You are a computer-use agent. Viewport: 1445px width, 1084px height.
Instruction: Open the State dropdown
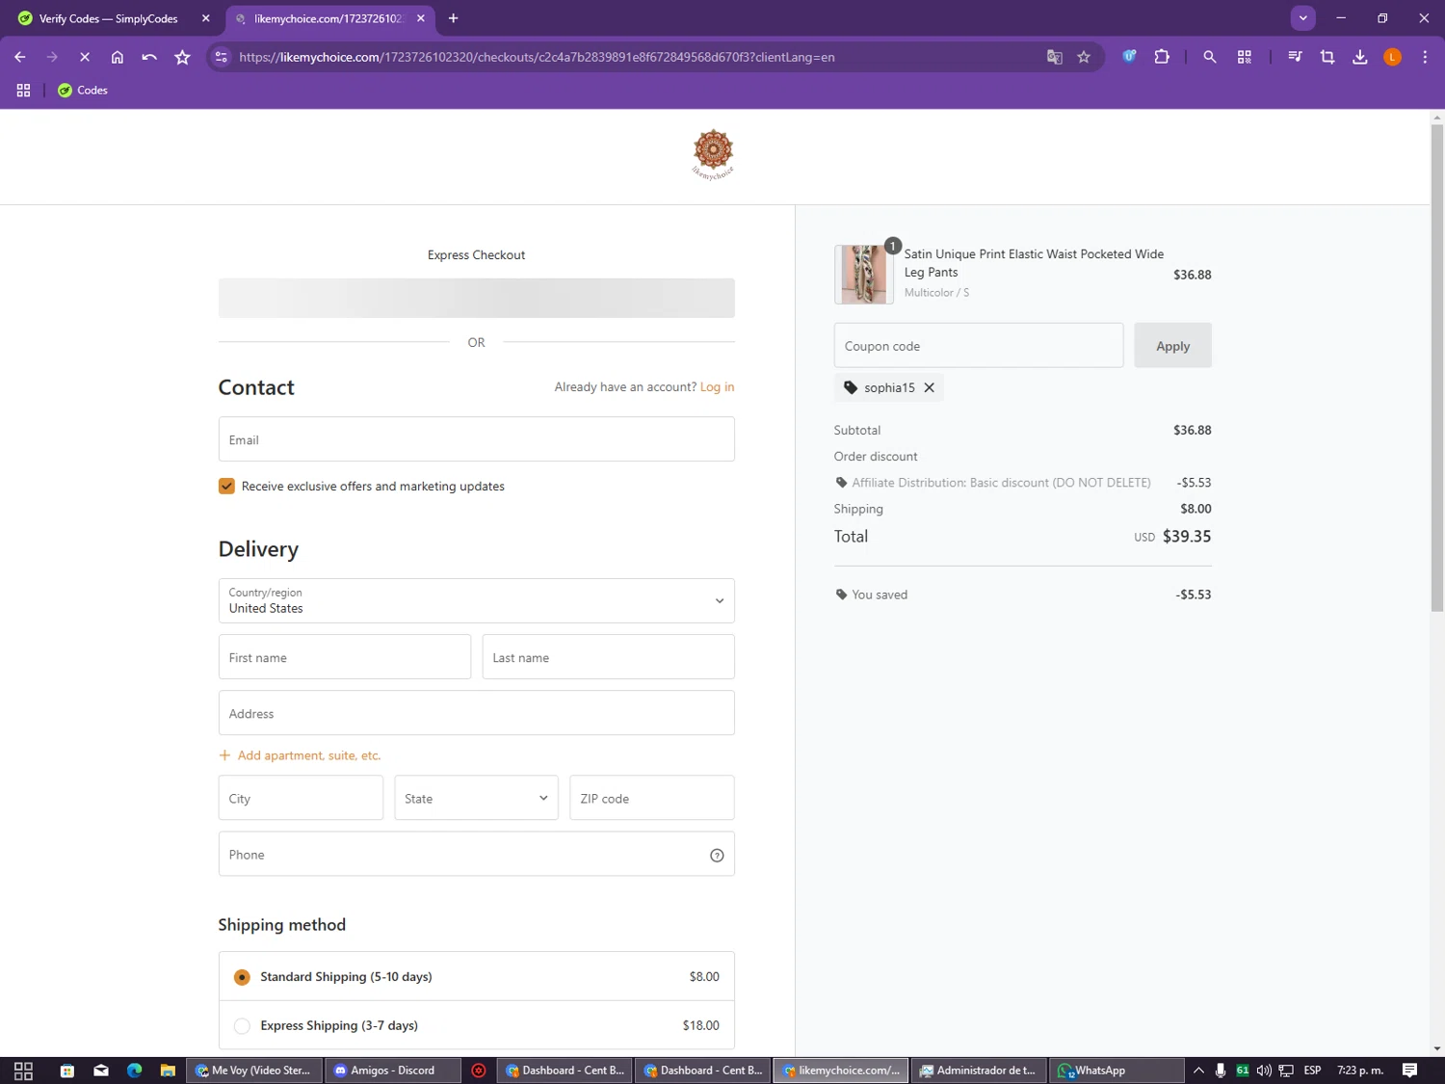pos(477,798)
